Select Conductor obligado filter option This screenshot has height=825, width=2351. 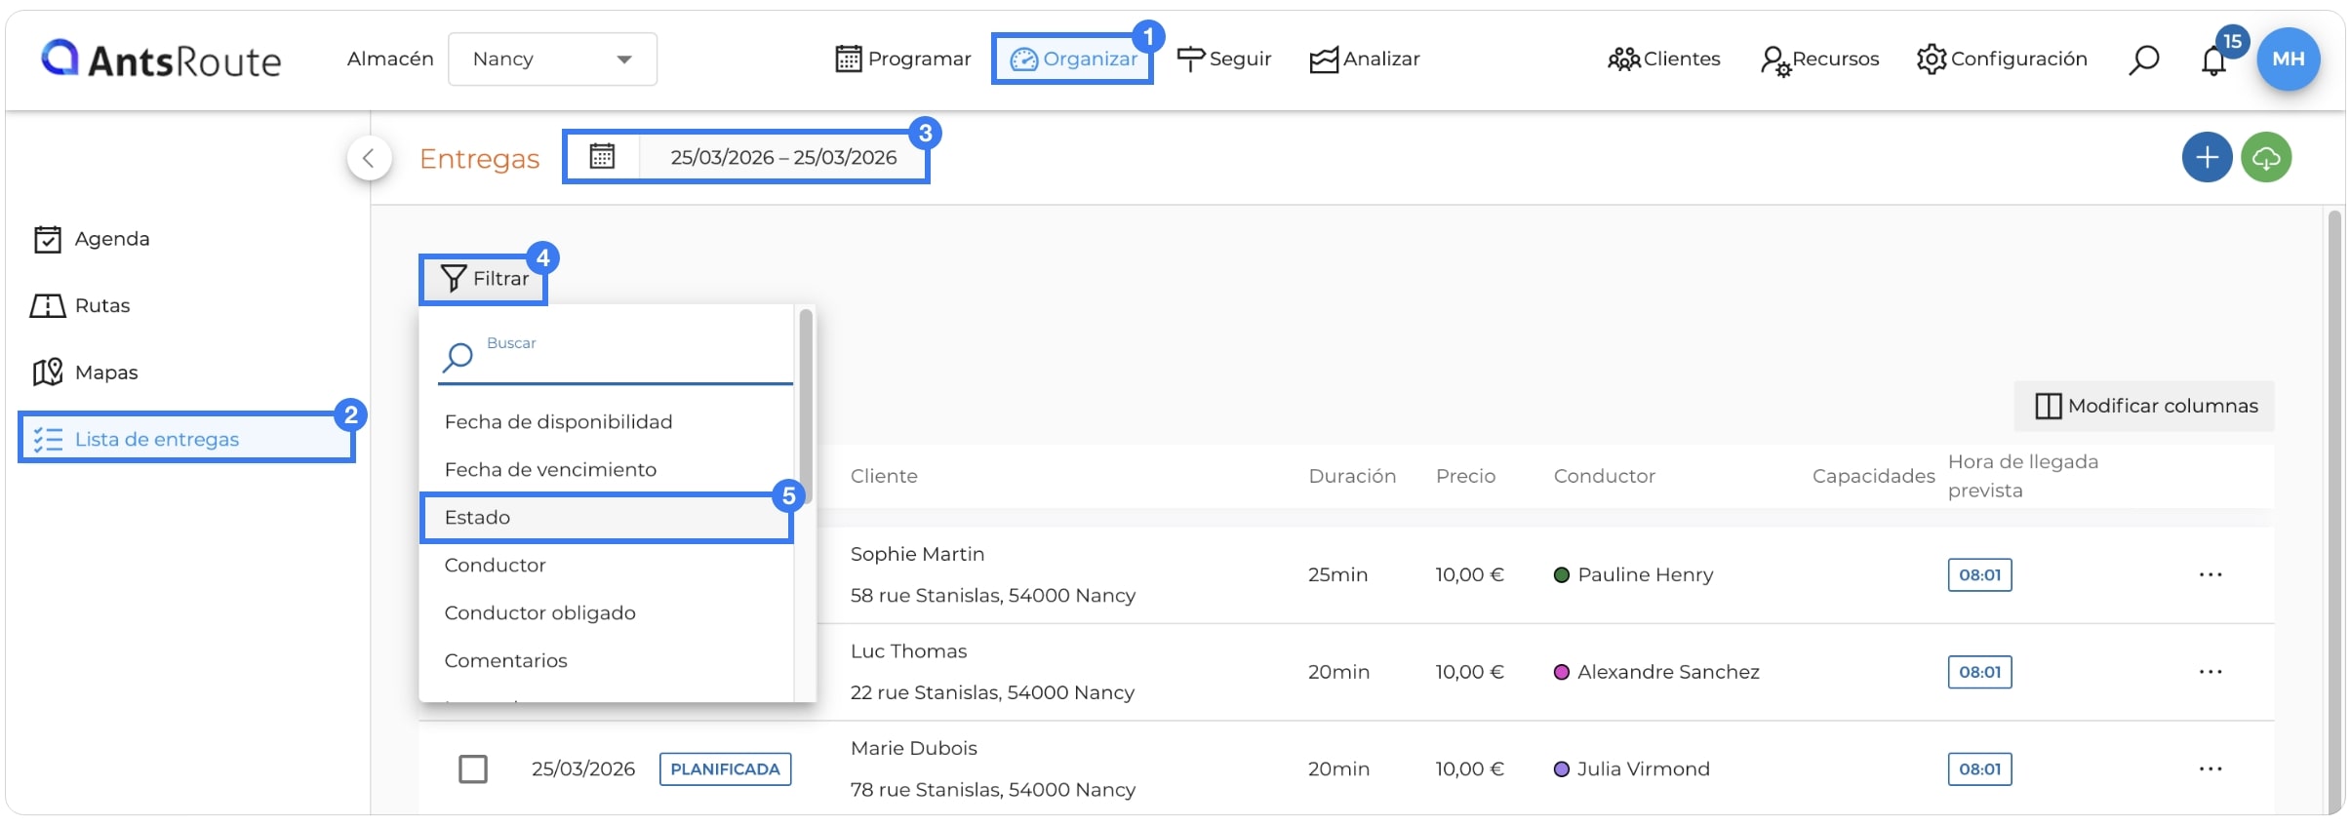[x=540, y=612]
